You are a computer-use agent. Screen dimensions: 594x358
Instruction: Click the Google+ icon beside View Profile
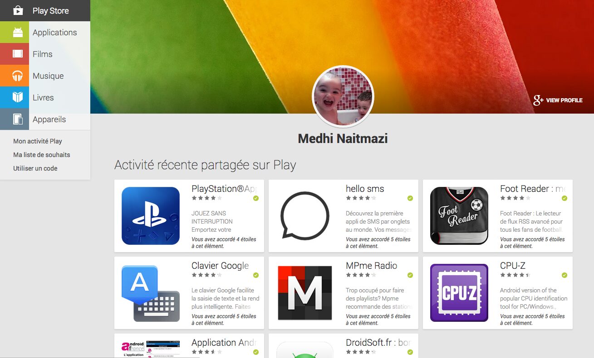(x=538, y=100)
